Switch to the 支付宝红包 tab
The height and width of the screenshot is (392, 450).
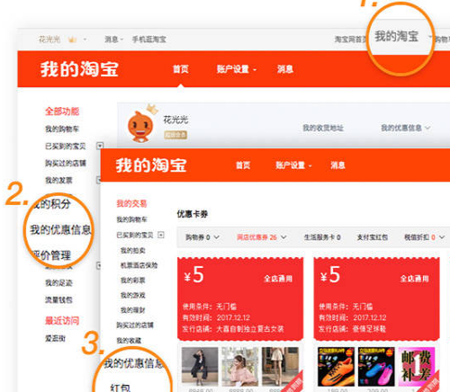coord(373,237)
